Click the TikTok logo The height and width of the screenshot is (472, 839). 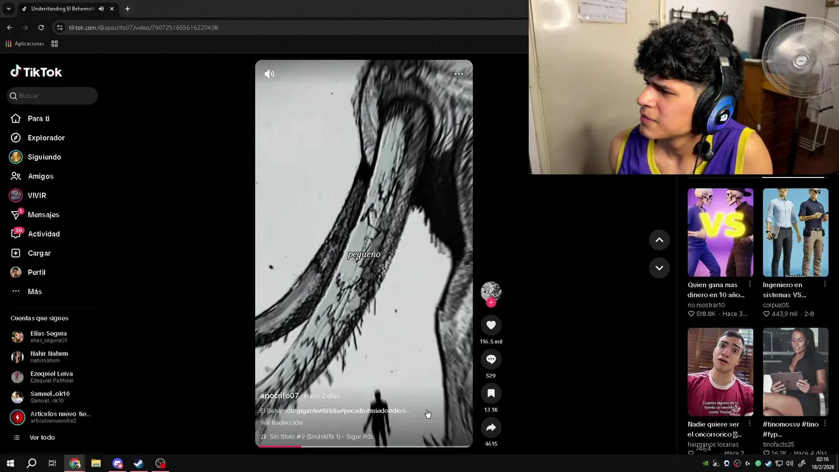[36, 71]
